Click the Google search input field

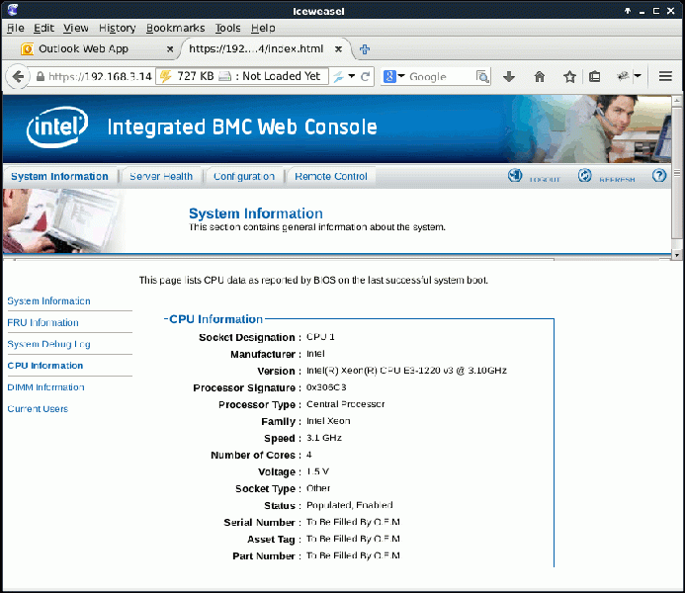441,77
